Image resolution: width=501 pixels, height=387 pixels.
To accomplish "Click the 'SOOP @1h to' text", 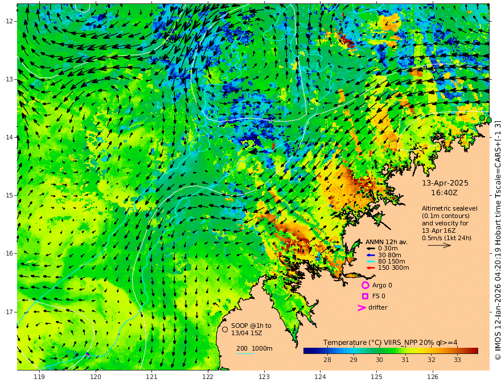I will [251, 326].
